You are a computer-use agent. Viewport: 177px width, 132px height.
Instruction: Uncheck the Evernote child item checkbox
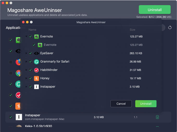click(x=34, y=45)
